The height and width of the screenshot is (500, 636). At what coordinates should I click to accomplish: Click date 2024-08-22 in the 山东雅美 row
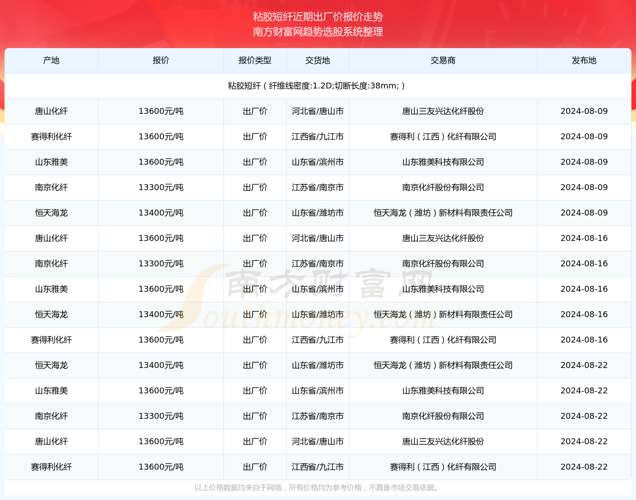click(x=584, y=391)
